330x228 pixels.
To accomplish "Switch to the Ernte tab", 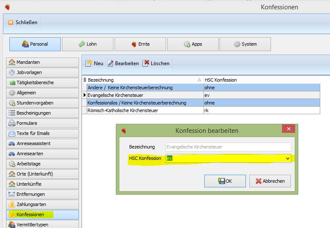I will point(141,44).
